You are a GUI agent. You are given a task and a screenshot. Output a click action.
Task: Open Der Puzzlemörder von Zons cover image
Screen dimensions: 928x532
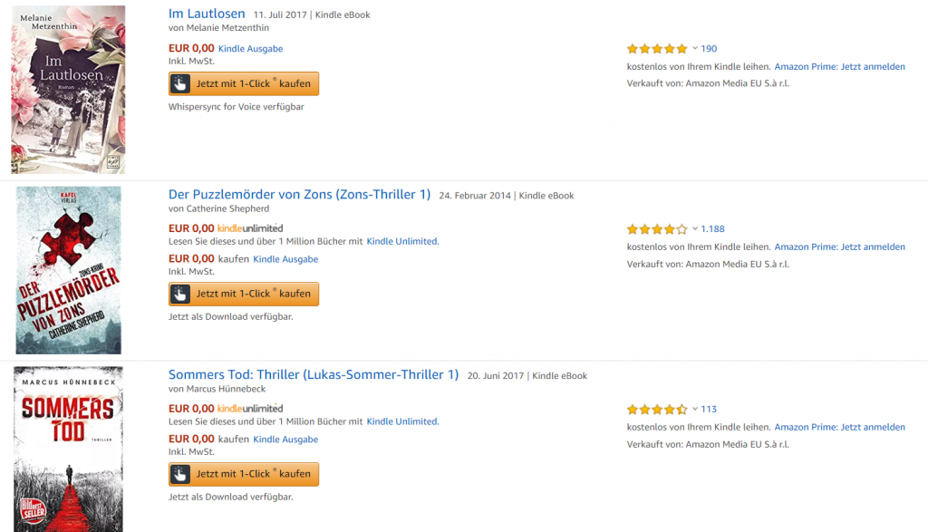[x=69, y=270]
